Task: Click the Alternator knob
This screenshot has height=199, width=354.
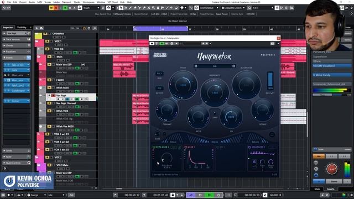Action: pyautogui.click(x=246, y=85)
